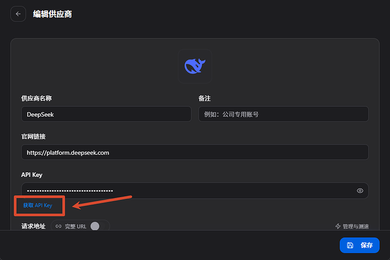The width and height of the screenshot is (390, 260).
Task: Go back using the arrow button
Action: (x=18, y=14)
